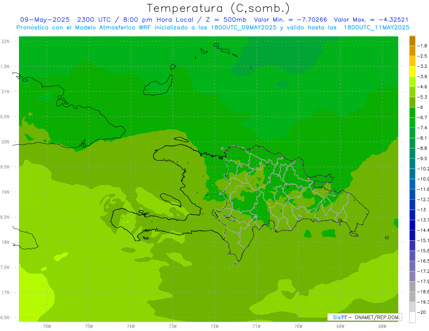Click the '76W' longitude axis label
The width and height of the screenshot is (429, 331).
[47, 326]
